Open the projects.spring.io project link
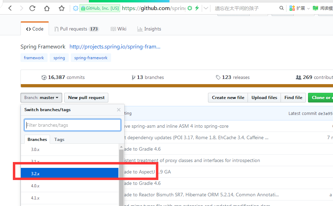Screen dimensions: 333x206 tap(115, 47)
